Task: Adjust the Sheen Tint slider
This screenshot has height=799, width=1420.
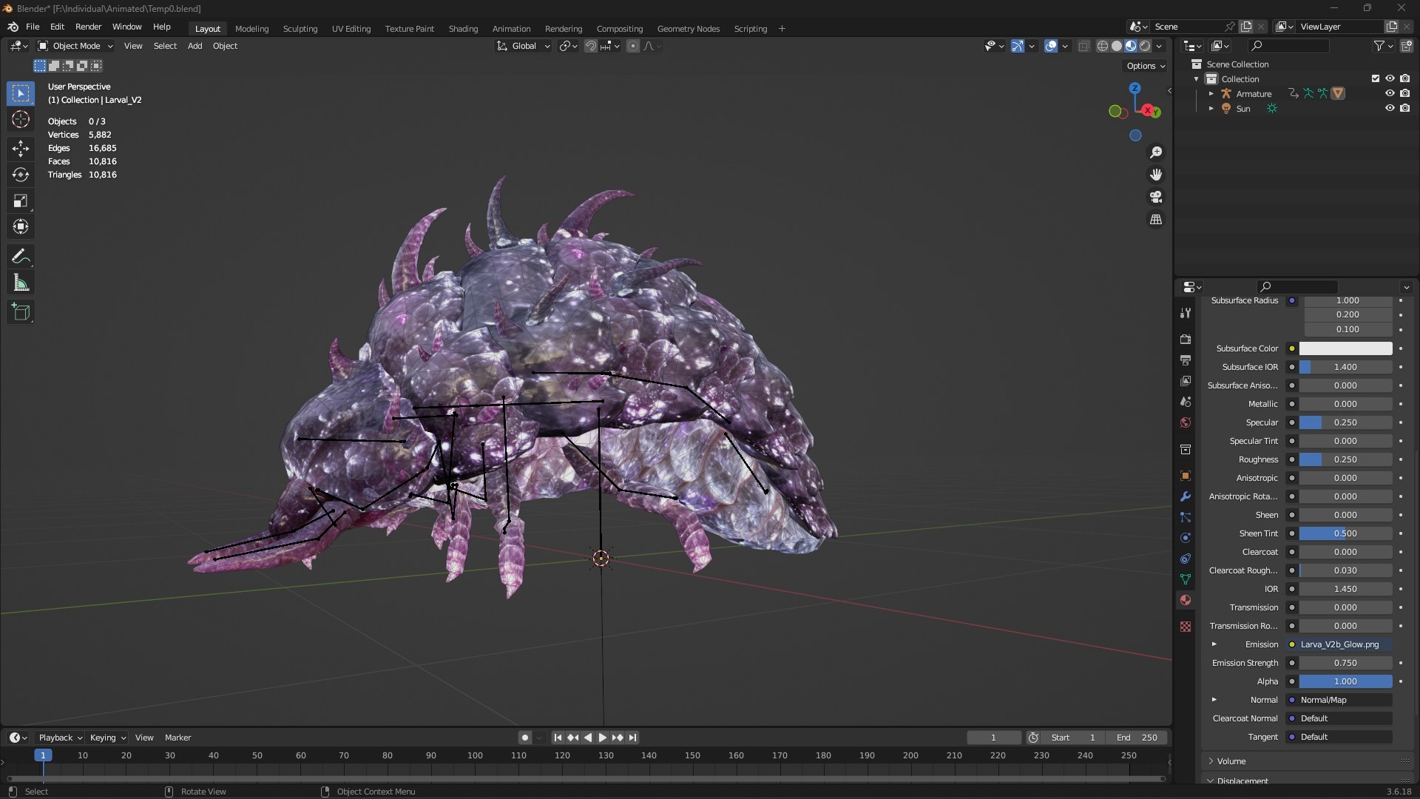Action: pos(1345,533)
